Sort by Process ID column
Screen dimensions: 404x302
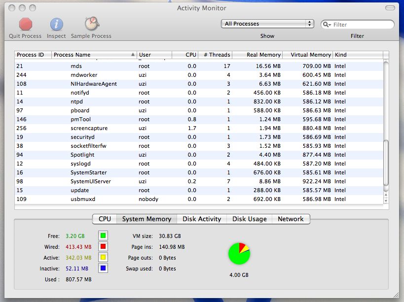(x=33, y=55)
